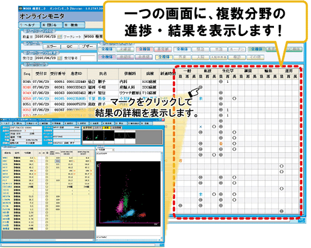Click the orange mark in 生化学 column
Viewport: 311px width, 248px height.
tap(221, 144)
